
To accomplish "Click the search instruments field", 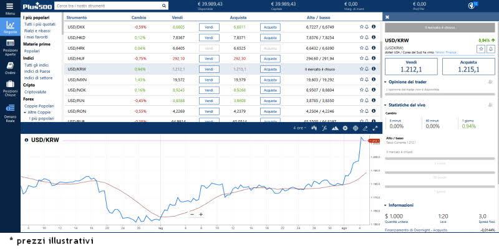I will click(x=111, y=6).
